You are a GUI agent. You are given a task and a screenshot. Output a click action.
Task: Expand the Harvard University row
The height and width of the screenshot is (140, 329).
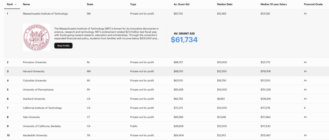click(166, 71)
